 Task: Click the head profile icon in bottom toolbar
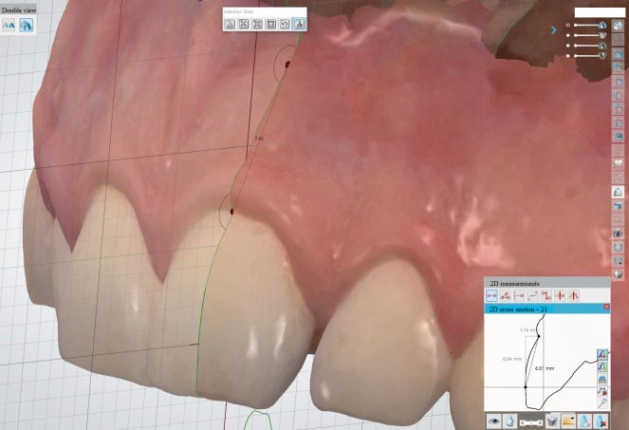509,421
